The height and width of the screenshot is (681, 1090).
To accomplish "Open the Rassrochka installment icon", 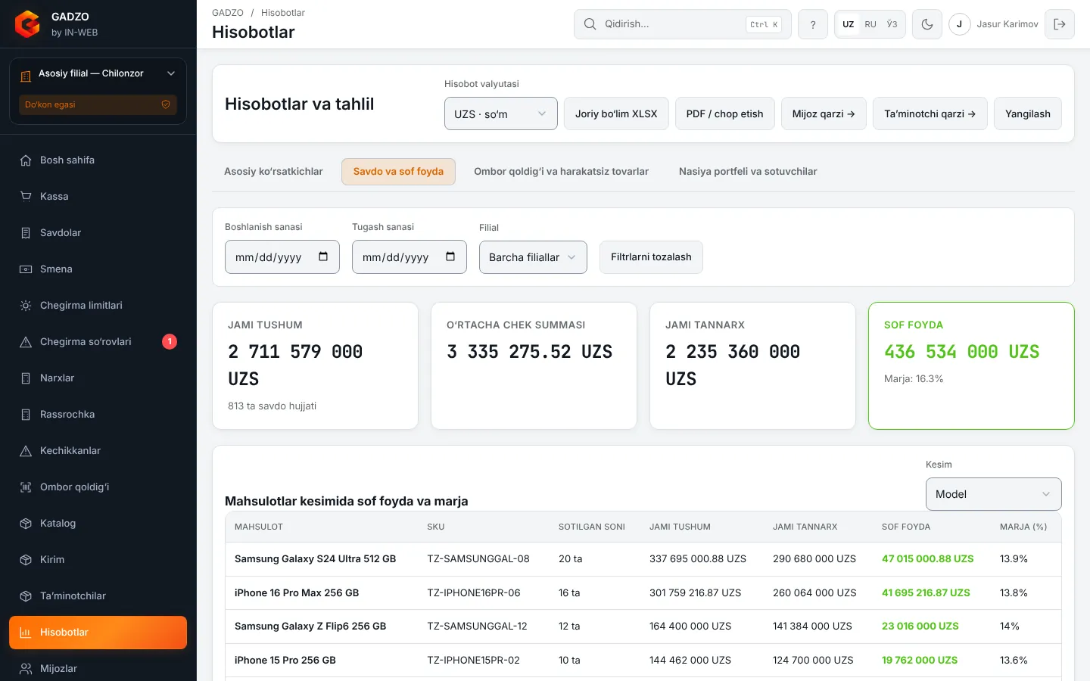I will click(x=26, y=415).
